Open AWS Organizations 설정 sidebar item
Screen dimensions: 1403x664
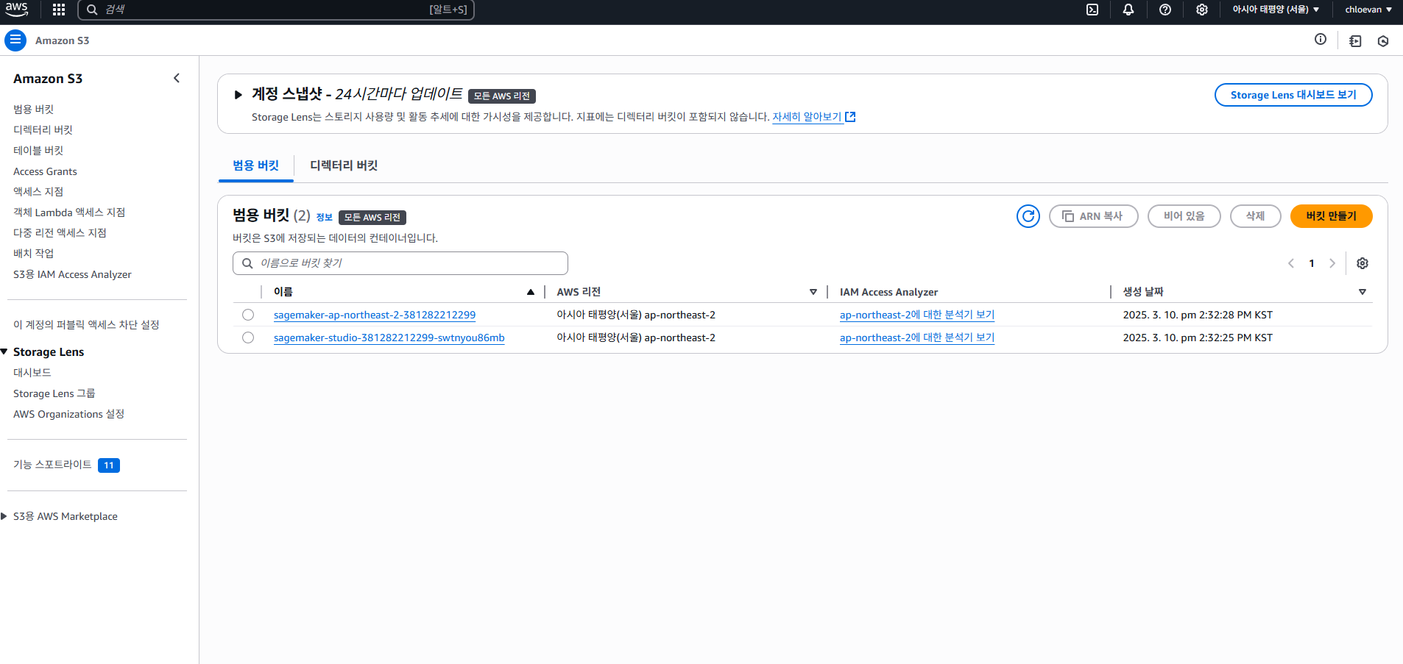pyautogui.click(x=68, y=414)
